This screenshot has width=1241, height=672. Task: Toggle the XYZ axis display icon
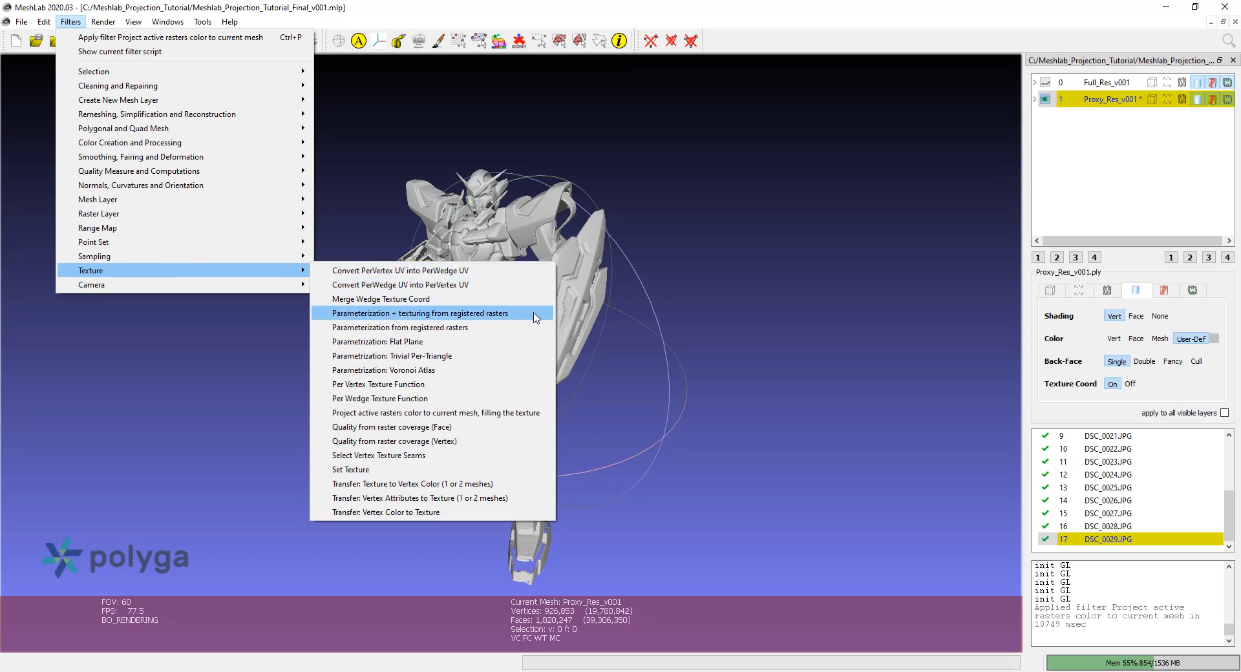click(x=379, y=41)
